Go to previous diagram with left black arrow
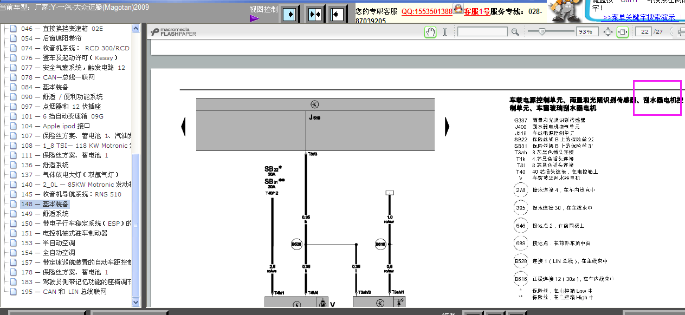This screenshot has width=685, height=315. (x=183, y=127)
